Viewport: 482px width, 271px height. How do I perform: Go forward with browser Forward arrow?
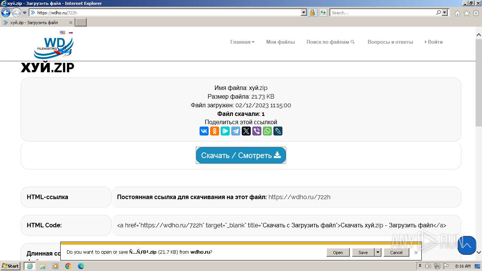[16, 13]
